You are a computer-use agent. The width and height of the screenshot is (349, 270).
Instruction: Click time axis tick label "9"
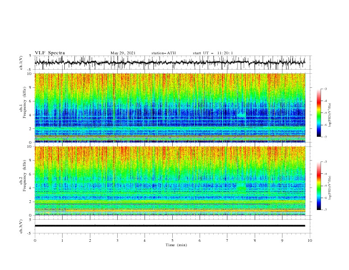pos(282,240)
